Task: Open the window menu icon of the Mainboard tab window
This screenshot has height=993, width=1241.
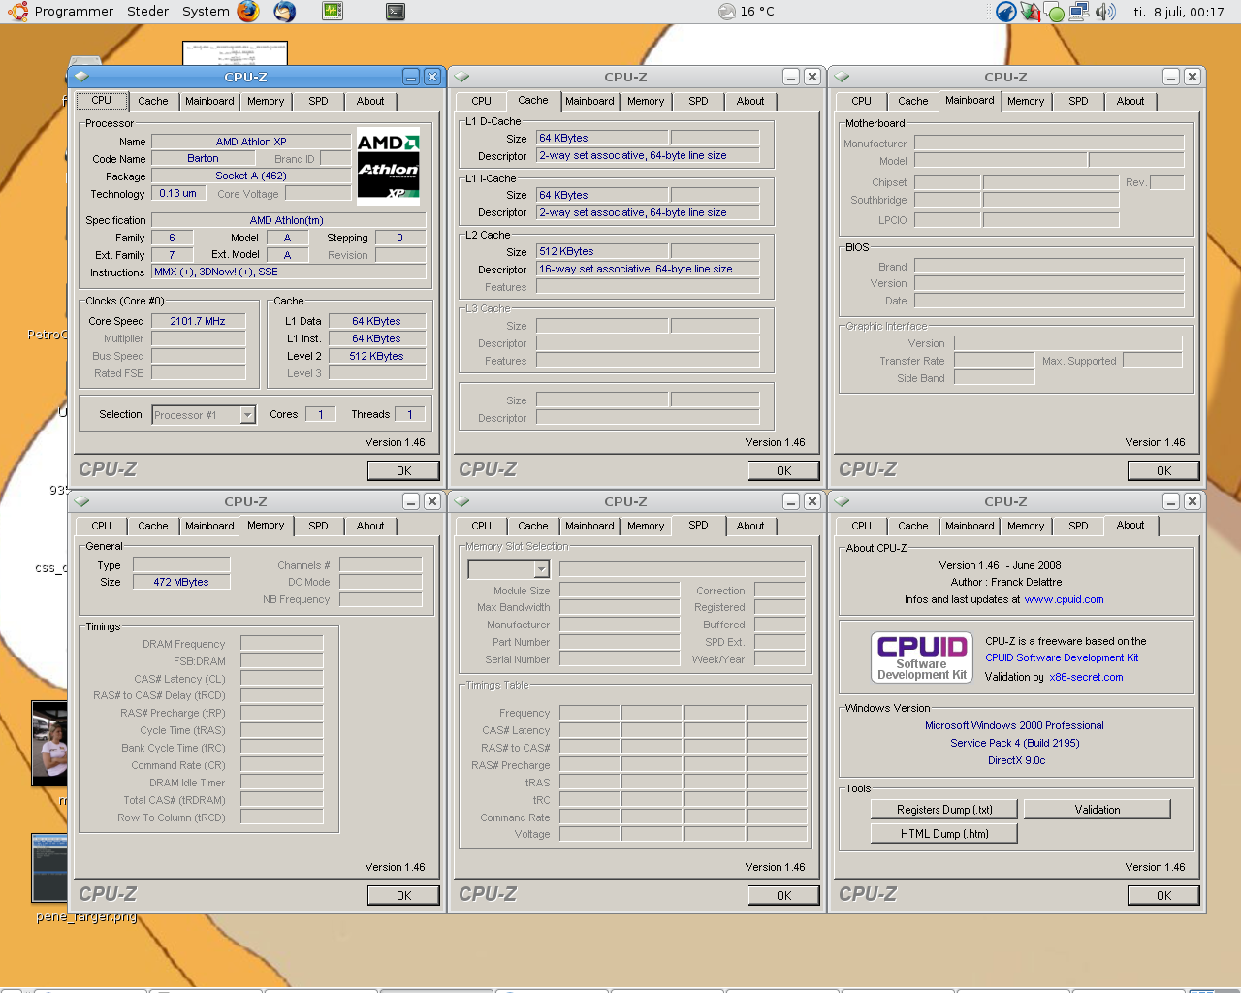Action: click(842, 77)
